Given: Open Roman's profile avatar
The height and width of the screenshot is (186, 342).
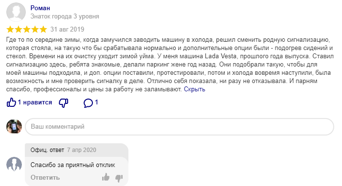Looking at the screenshot, I should tap(16, 12).
